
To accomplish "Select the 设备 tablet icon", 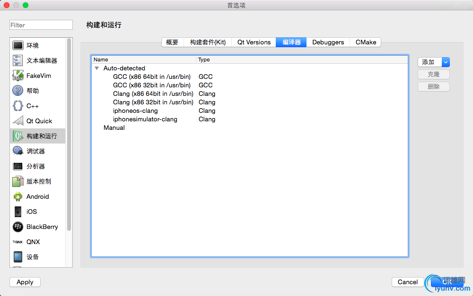I will coord(18,257).
